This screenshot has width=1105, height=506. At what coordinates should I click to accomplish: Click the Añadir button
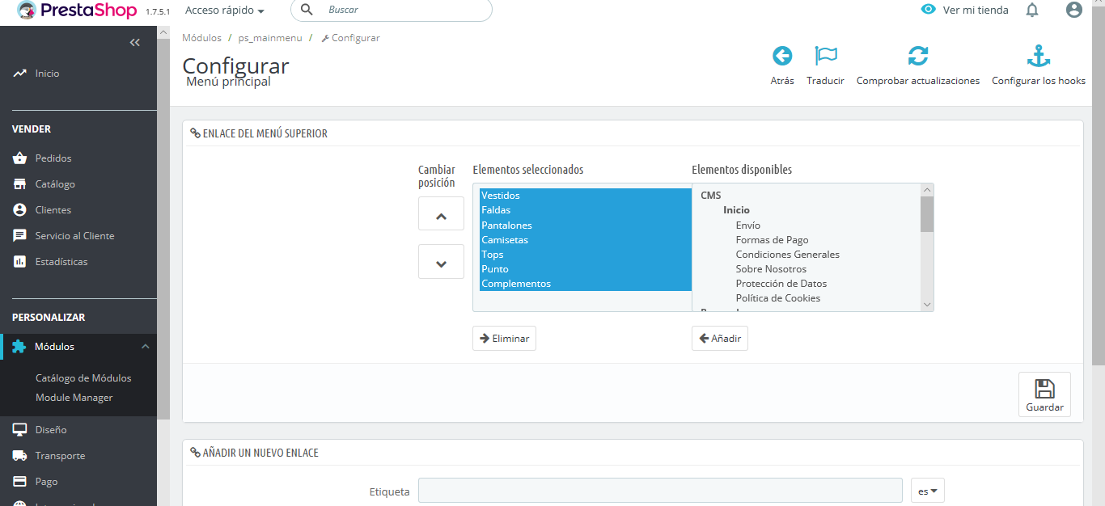[x=720, y=338]
